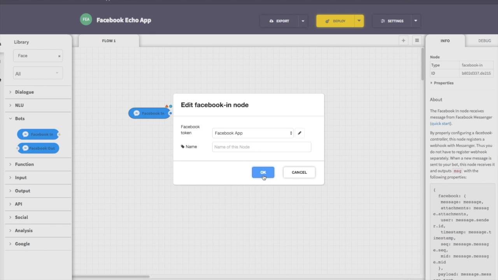Screen dimensions: 498x280
Task: Click the About heading in Info panel
Action: (436, 100)
